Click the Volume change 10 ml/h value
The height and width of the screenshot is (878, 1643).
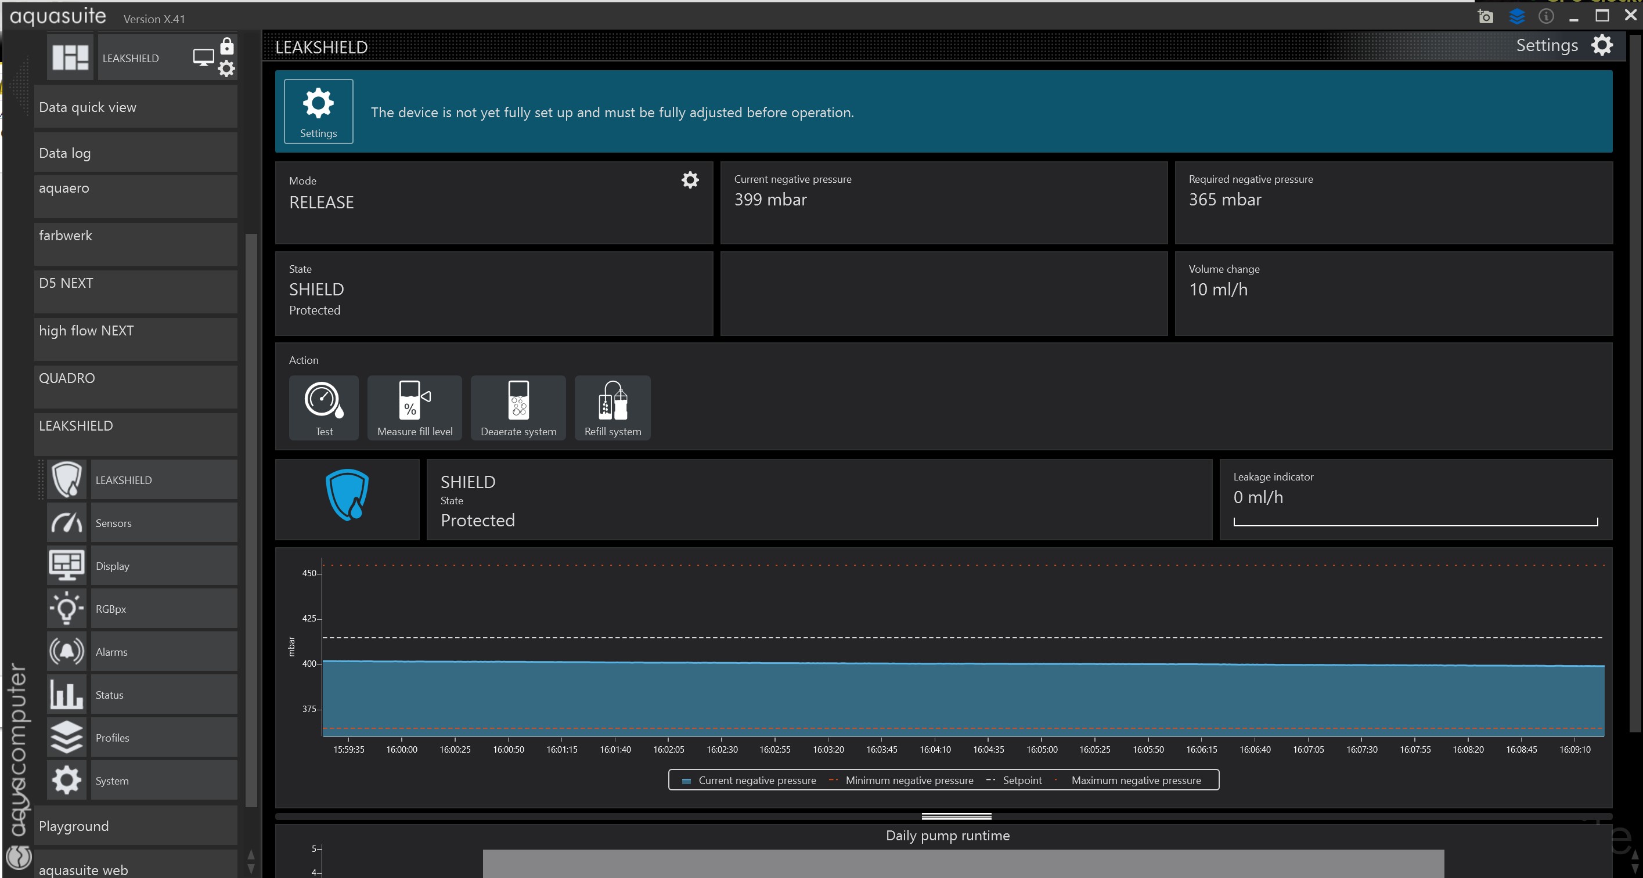tap(1217, 290)
